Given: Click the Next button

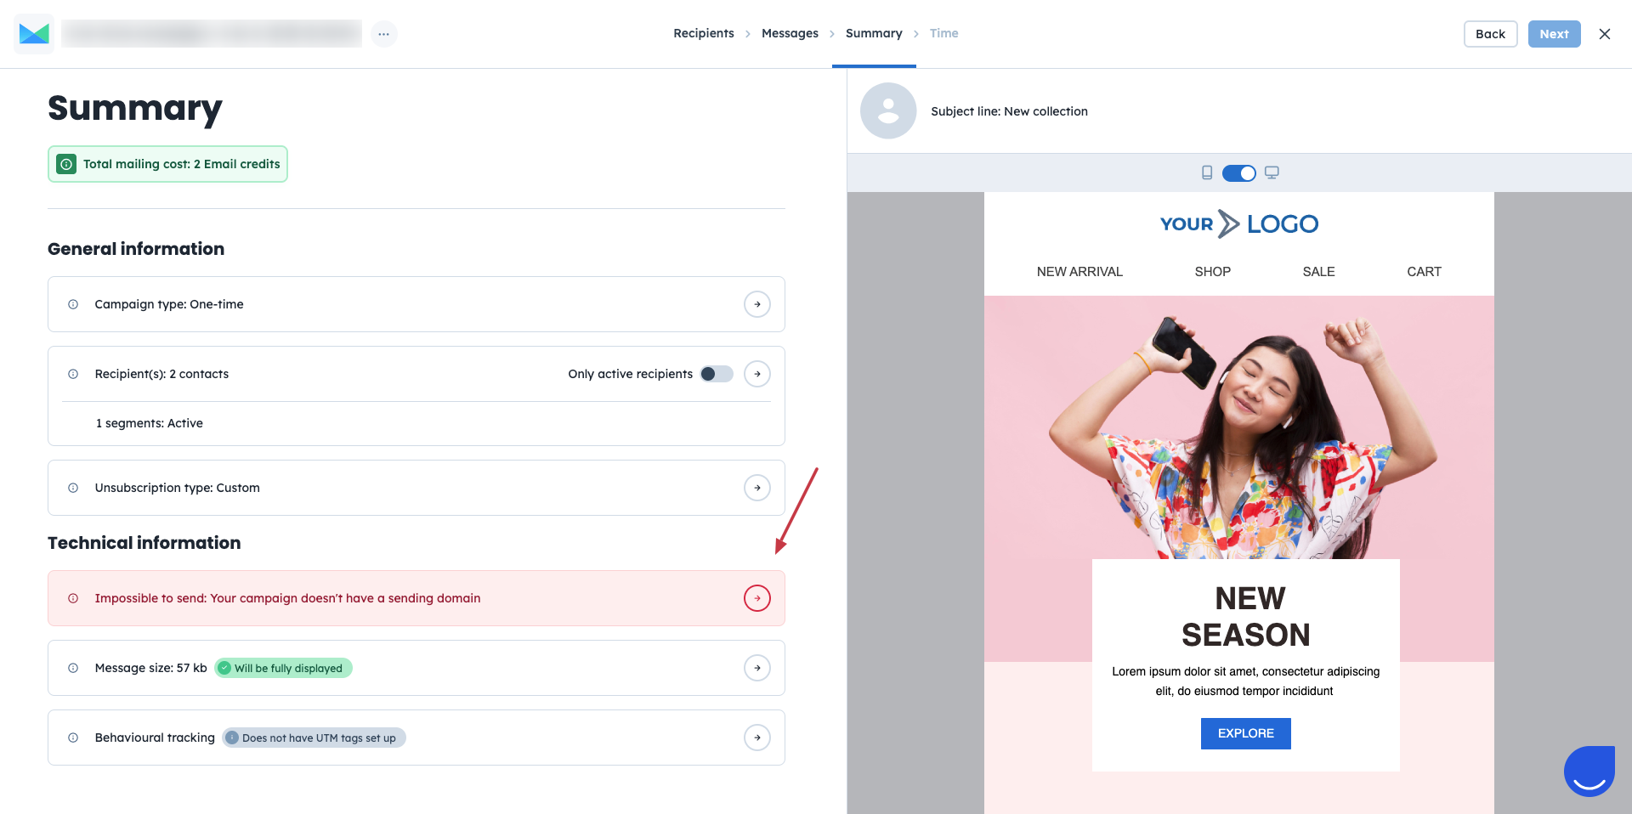Looking at the screenshot, I should coord(1554,34).
